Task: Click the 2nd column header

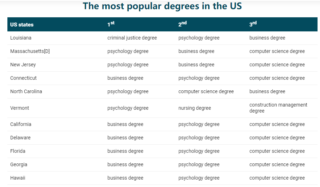Action: click(x=182, y=24)
